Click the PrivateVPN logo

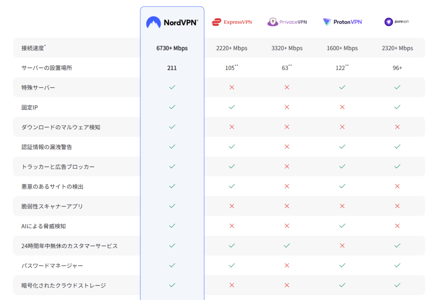coord(287,22)
